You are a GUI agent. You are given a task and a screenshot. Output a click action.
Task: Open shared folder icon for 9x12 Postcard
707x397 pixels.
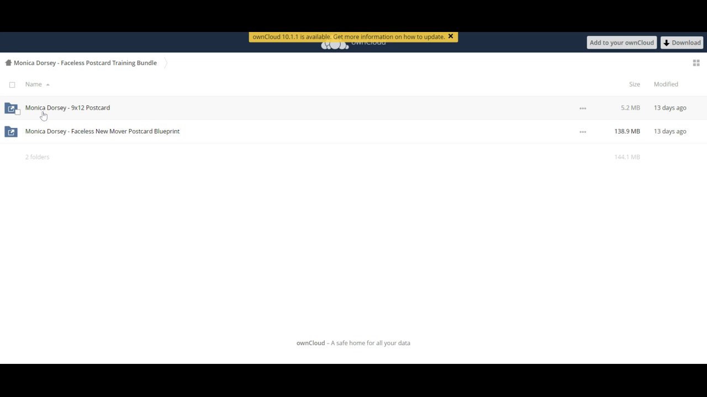click(x=11, y=108)
